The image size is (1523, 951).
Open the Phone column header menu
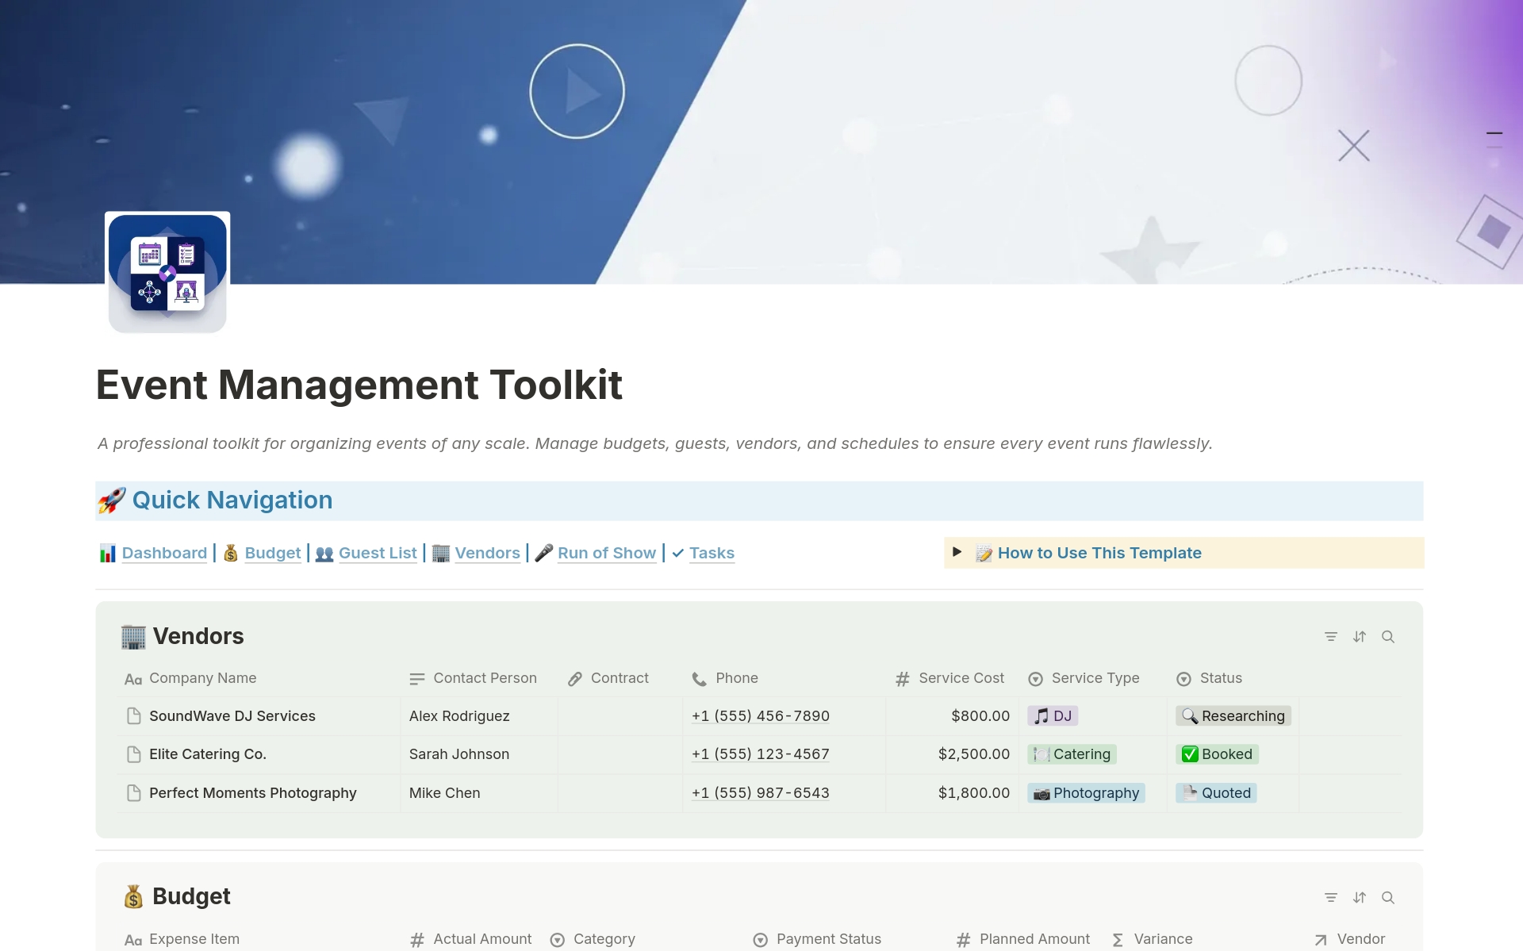coord(725,679)
